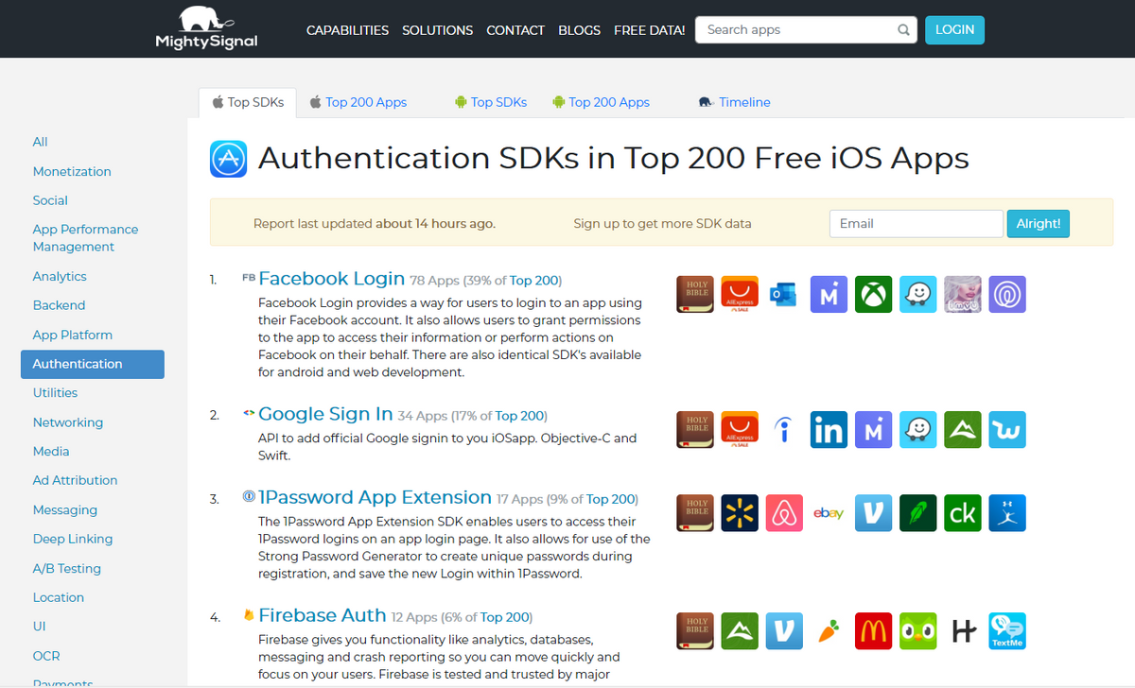Open Venmo app icon in 1Password row
1135x688 pixels.
click(873, 513)
